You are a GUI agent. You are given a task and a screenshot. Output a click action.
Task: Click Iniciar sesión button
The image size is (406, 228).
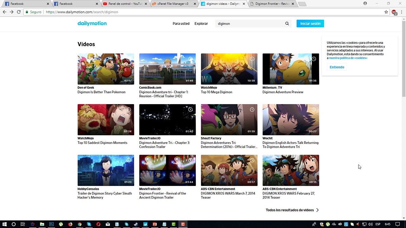click(310, 23)
